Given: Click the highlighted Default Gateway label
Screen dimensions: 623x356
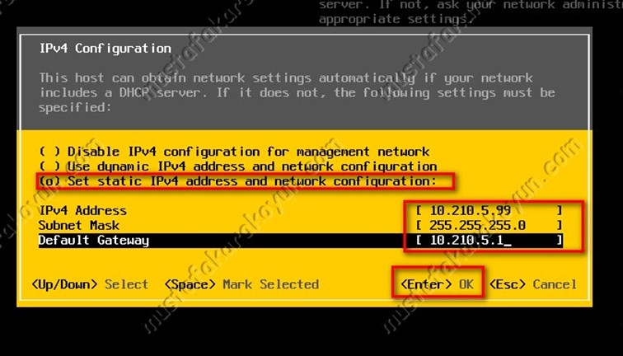Looking at the screenshot, I should 94,240.
